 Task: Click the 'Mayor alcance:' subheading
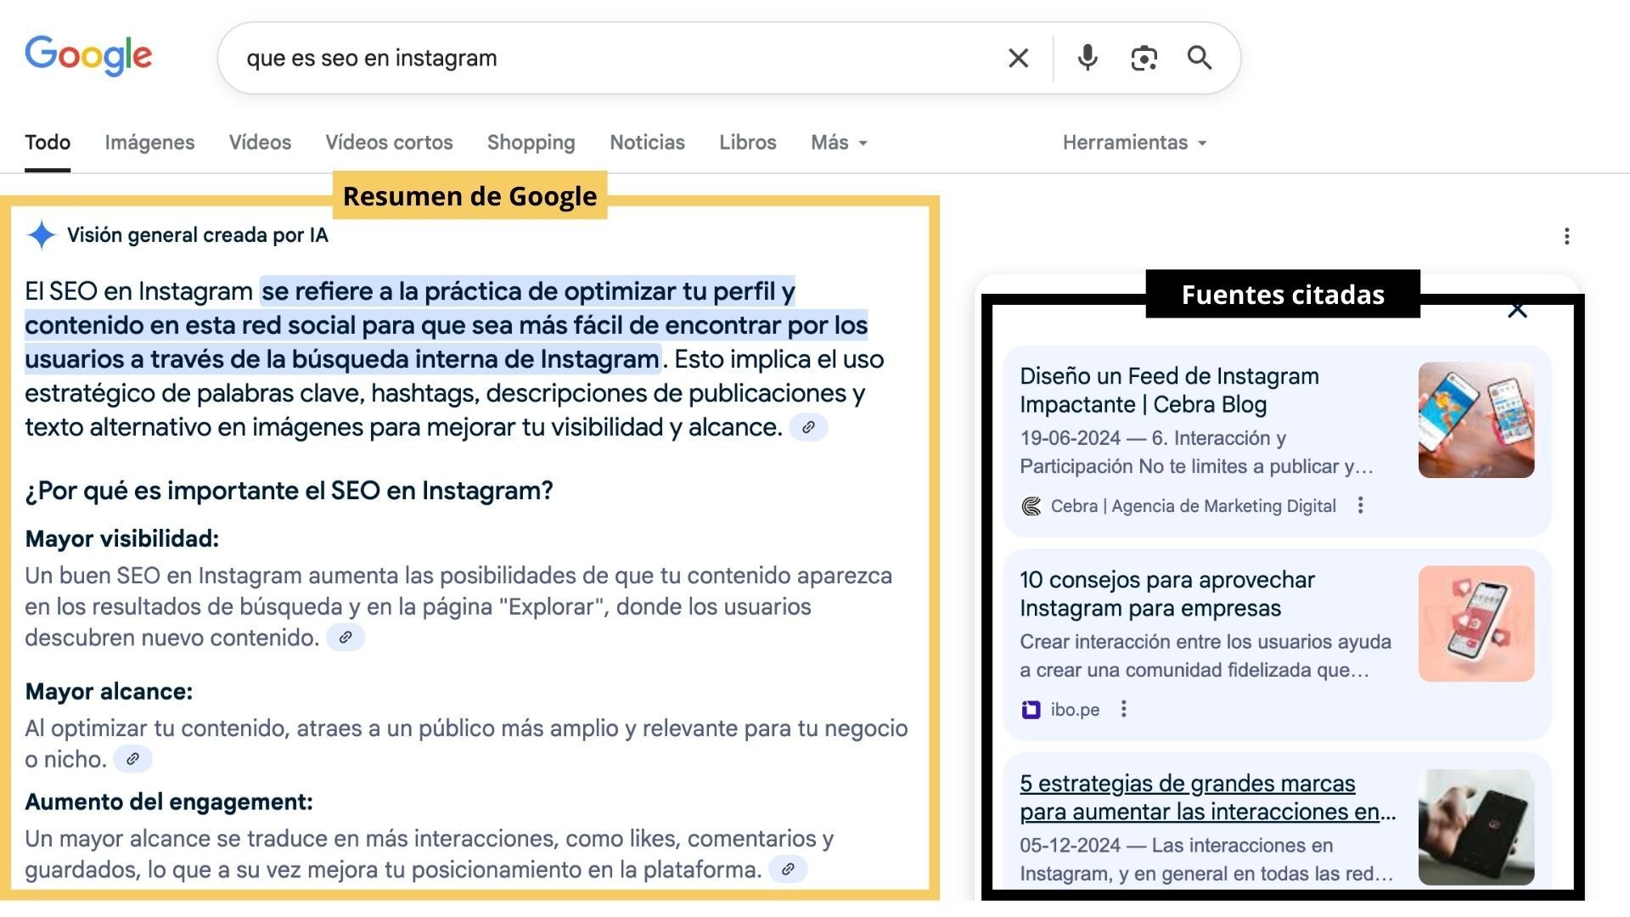[109, 692]
